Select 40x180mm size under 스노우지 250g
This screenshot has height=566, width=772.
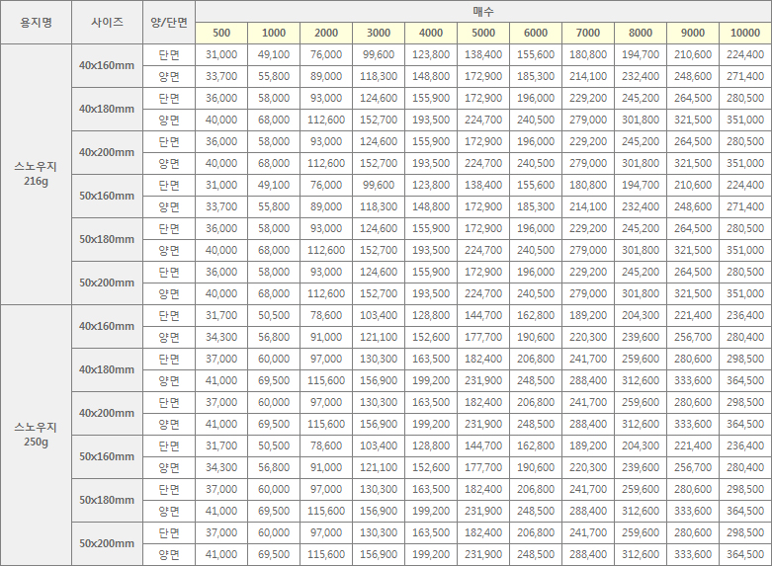[x=107, y=369]
